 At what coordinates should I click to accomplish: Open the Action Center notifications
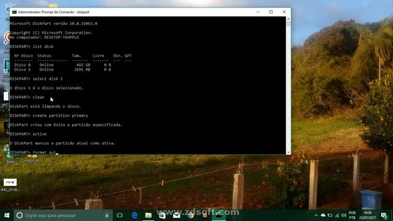coord(384,215)
